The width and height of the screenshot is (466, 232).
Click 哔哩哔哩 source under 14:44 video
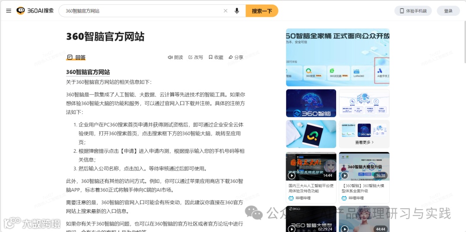[x=299, y=198]
